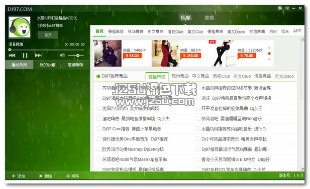Open the 搜索 search tab
The image size is (310, 189).
(x=209, y=18)
